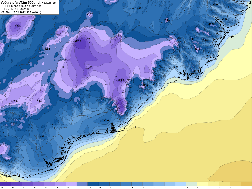252x189 pixels.
Task: Click the -5.5 temperature label
Action: [175, 67]
